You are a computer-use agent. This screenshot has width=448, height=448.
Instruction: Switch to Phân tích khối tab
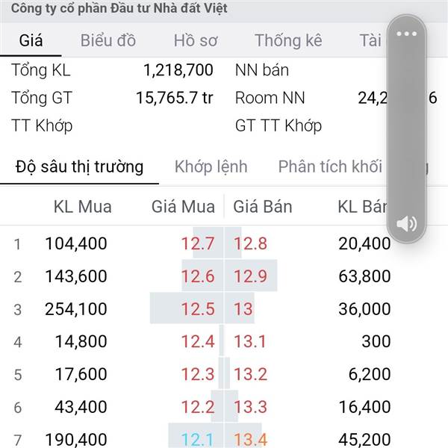coord(330,167)
